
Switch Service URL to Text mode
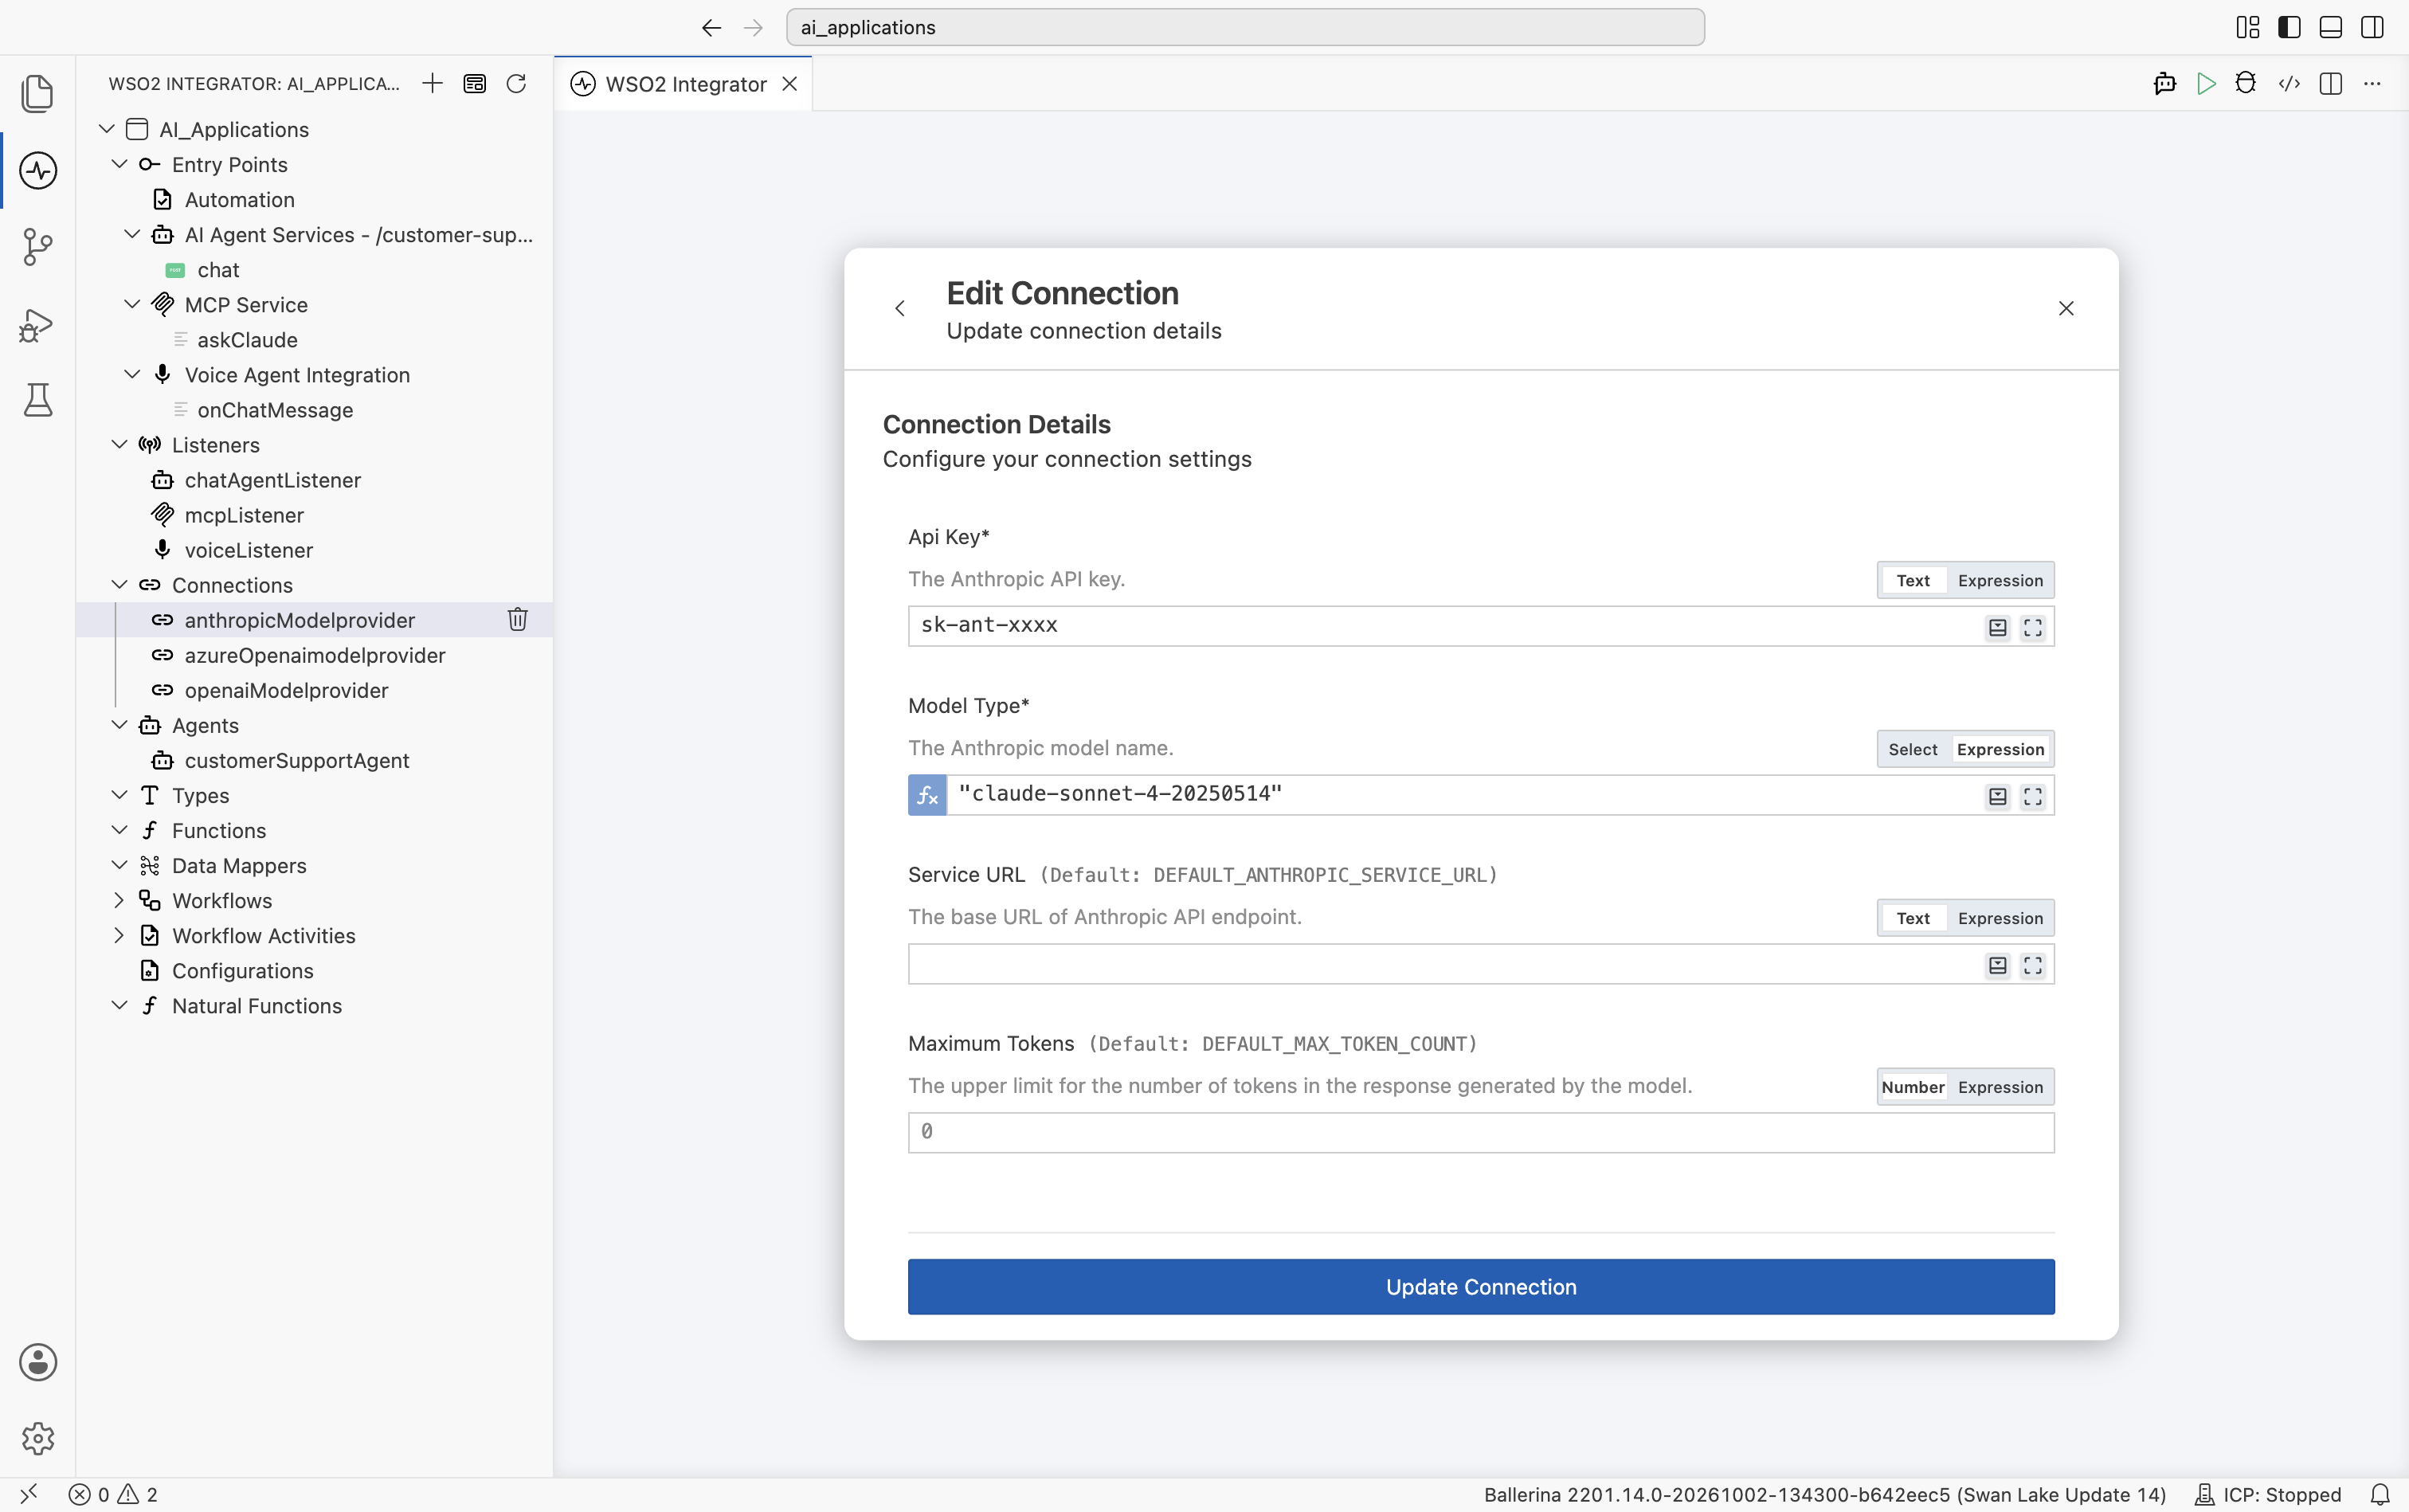click(1913, 918)
